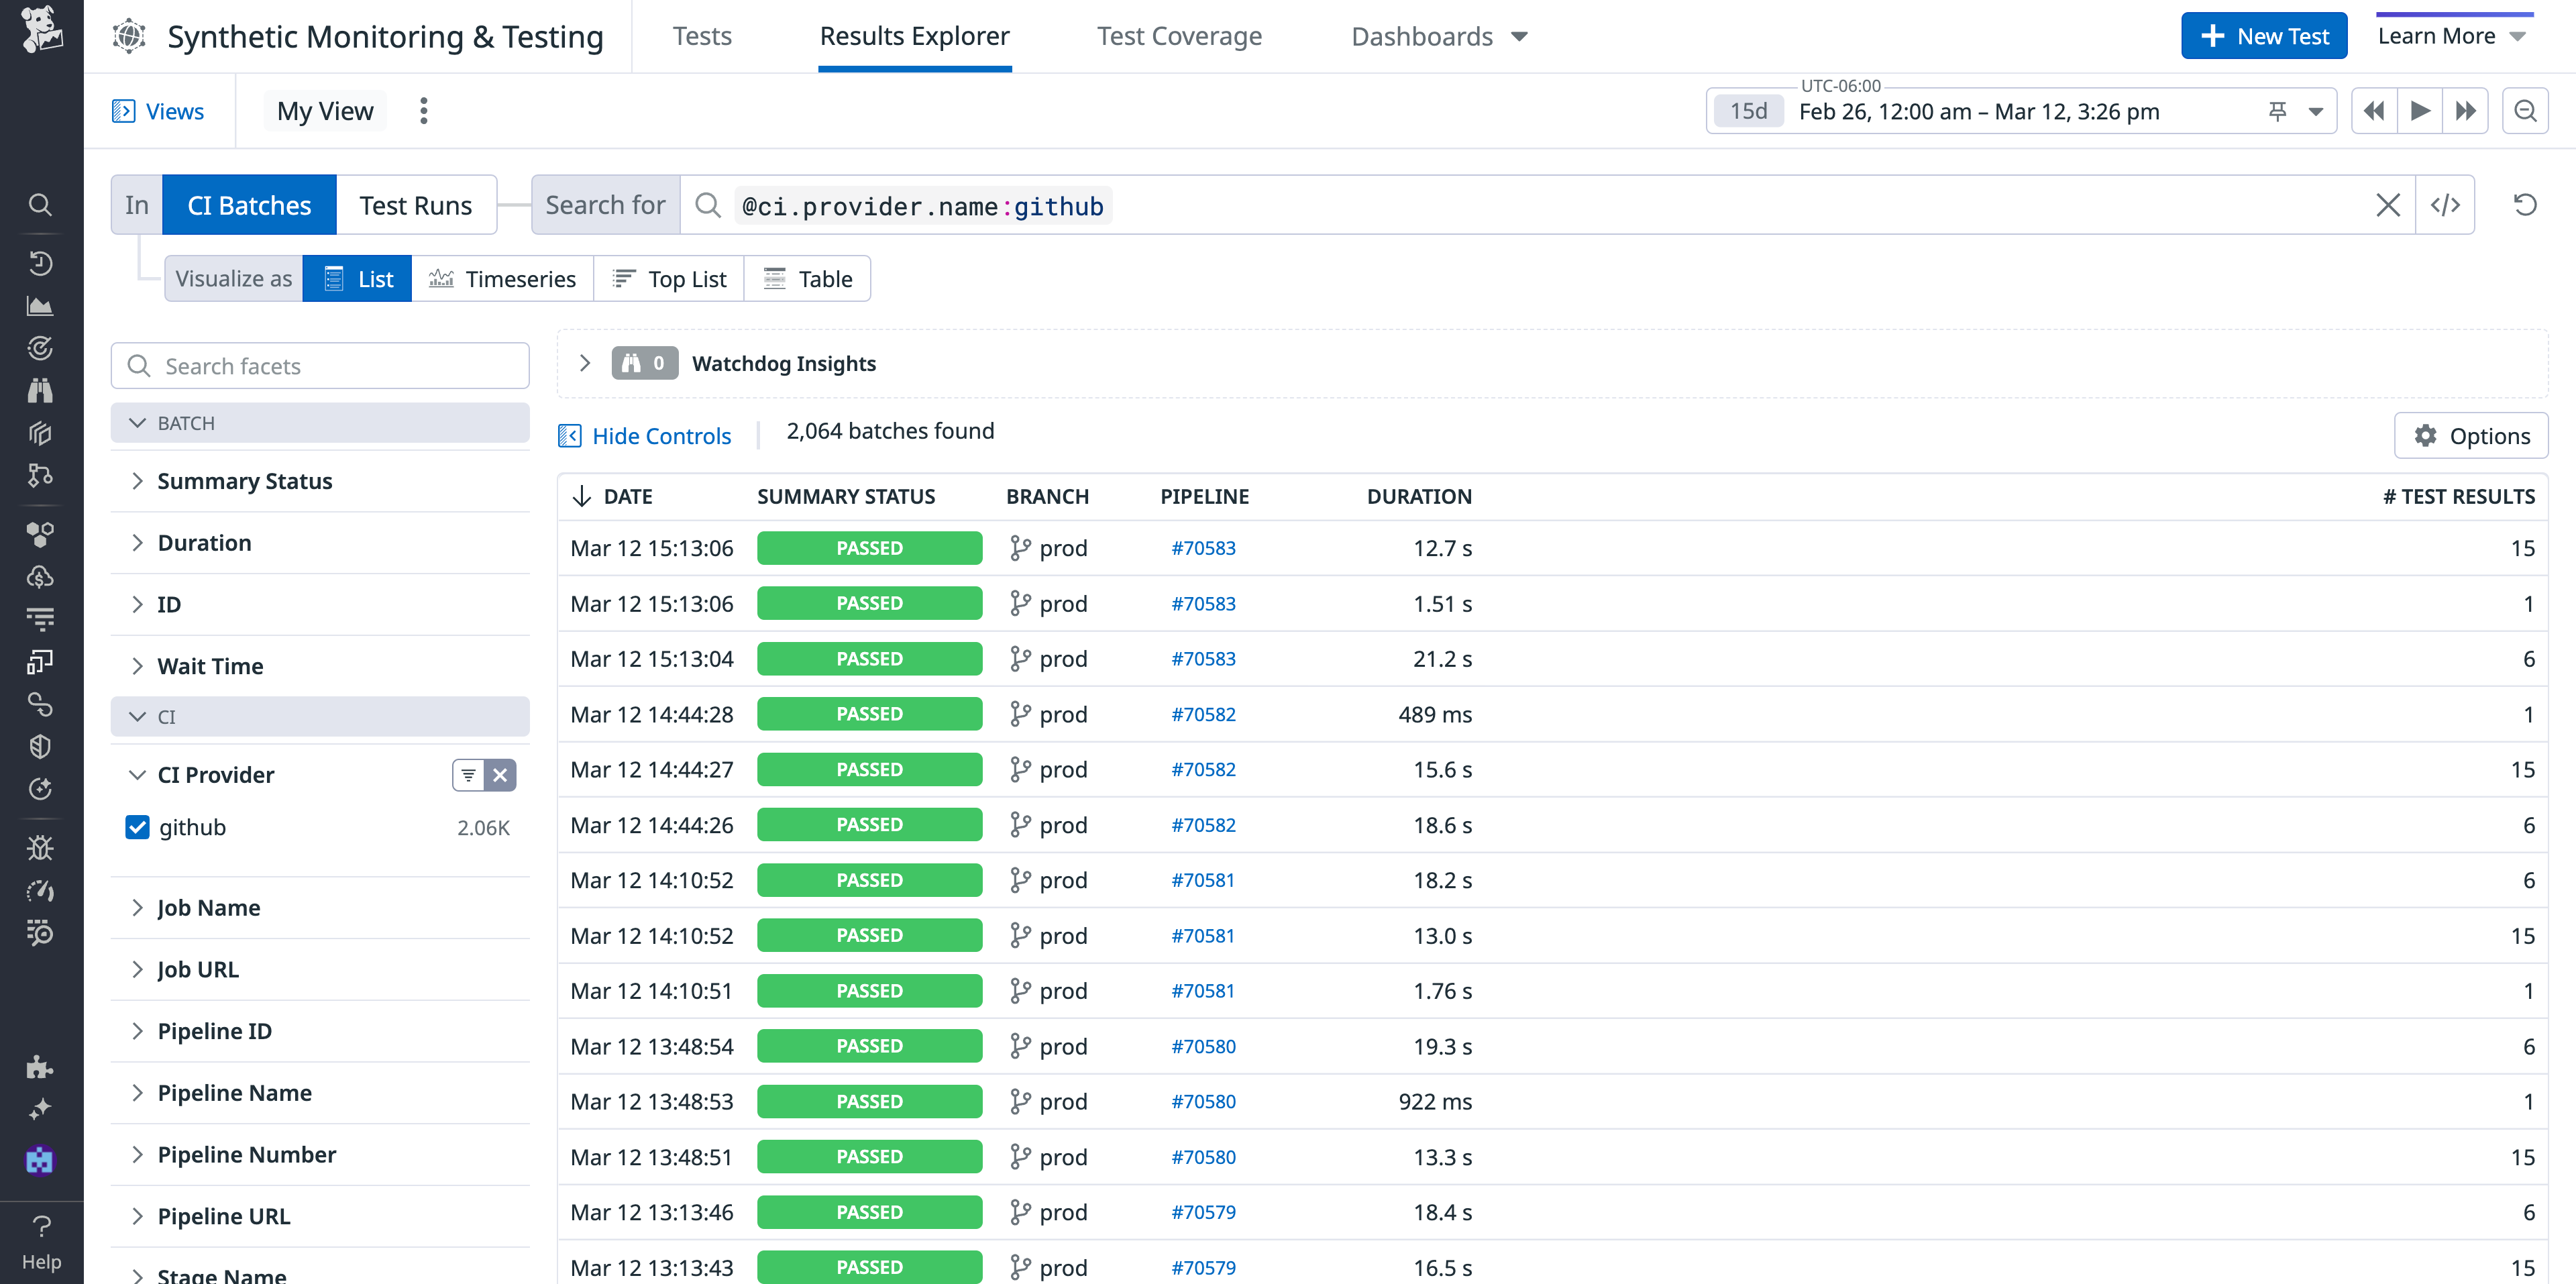Select the cloud cost dollar icon in sidebar
The image size is (2576, 1284).
40,576
